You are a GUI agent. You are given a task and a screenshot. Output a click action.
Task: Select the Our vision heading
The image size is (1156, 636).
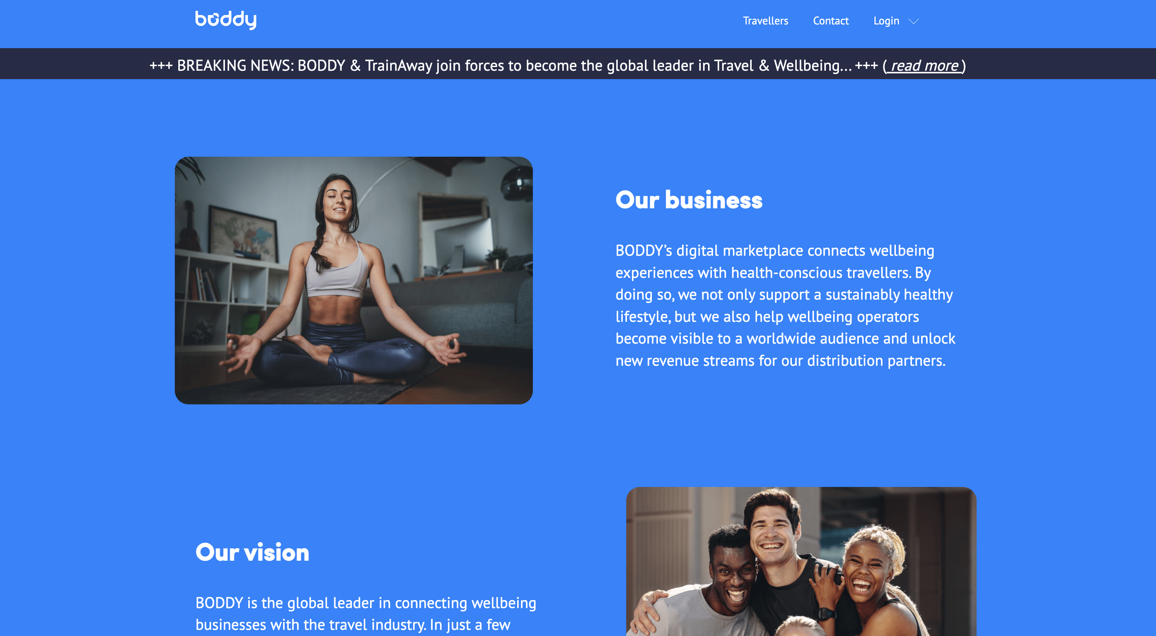pos(252,552)
